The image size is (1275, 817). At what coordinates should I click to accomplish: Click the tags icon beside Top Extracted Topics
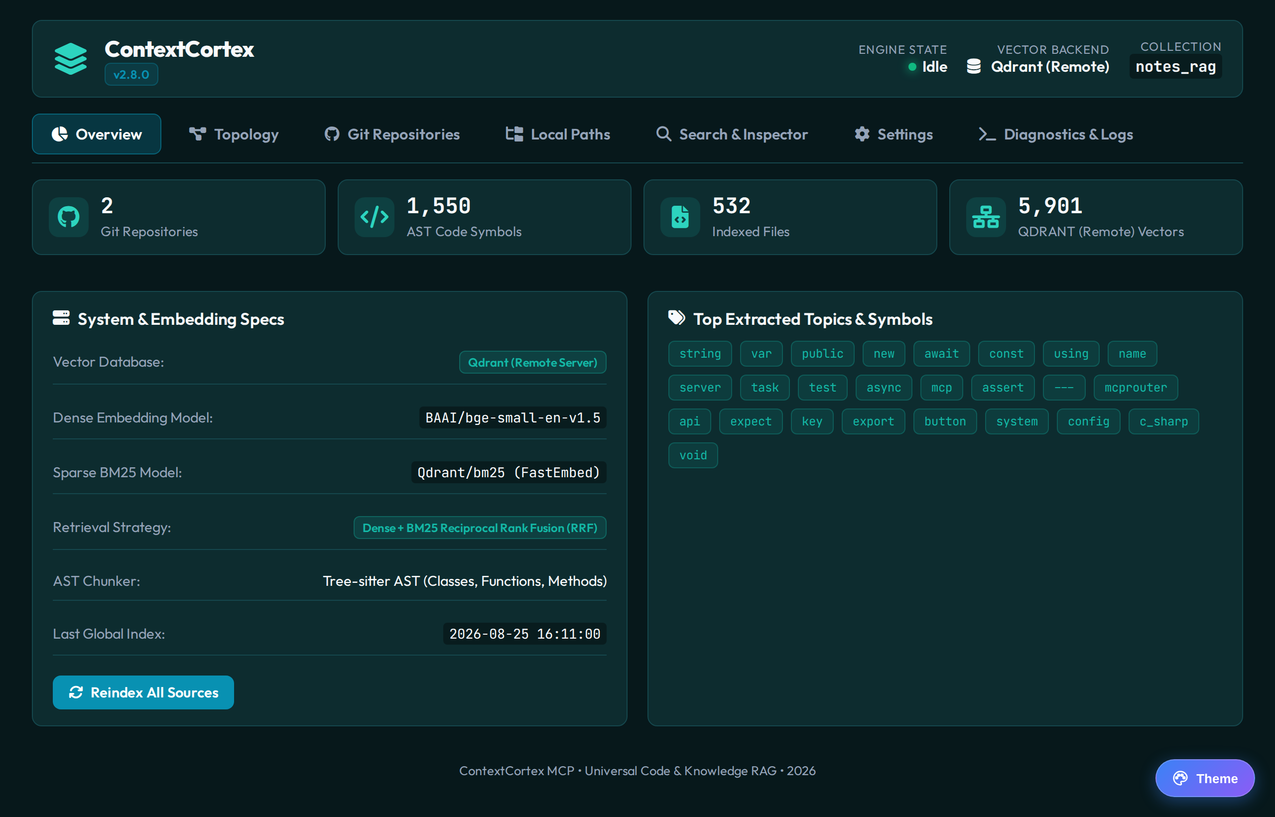677,318
